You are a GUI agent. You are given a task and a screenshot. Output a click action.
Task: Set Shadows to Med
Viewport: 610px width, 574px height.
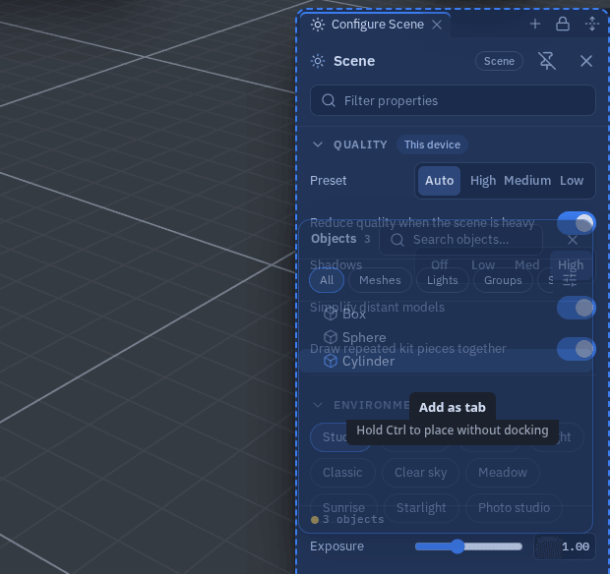tap(526, 265)
